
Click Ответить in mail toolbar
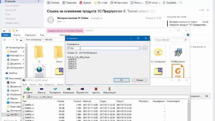coord(53,3)
